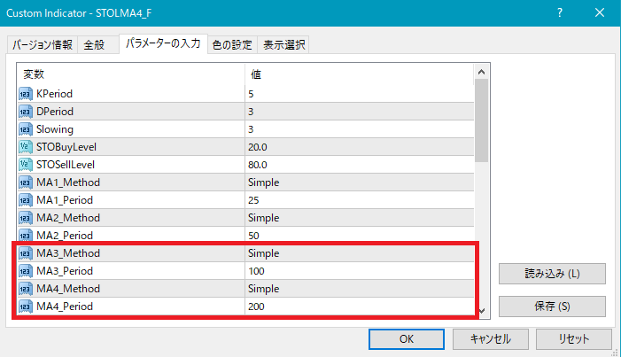This screenshot has width=621, height=357.
Task: Click the MA4_Period parameter icon
Action: (25, 307)
